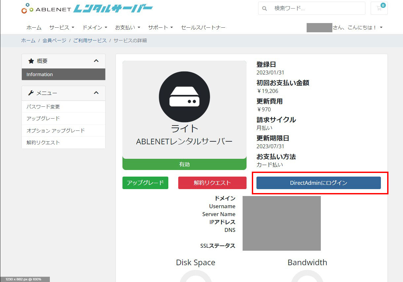Click the 月払い billing cycle text
403x282 pixels.
[264, 128]
